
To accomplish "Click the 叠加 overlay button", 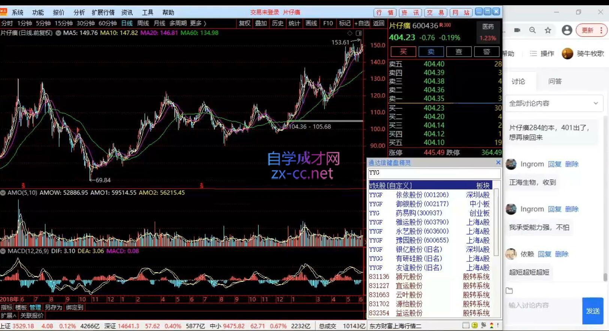I will (x=261, y=23).
